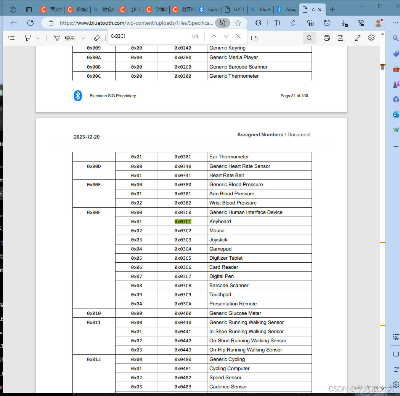The width and height of the screenshot is (400, 396).
Task: Switch to the 【BLE tab
Action: (130, 10)
